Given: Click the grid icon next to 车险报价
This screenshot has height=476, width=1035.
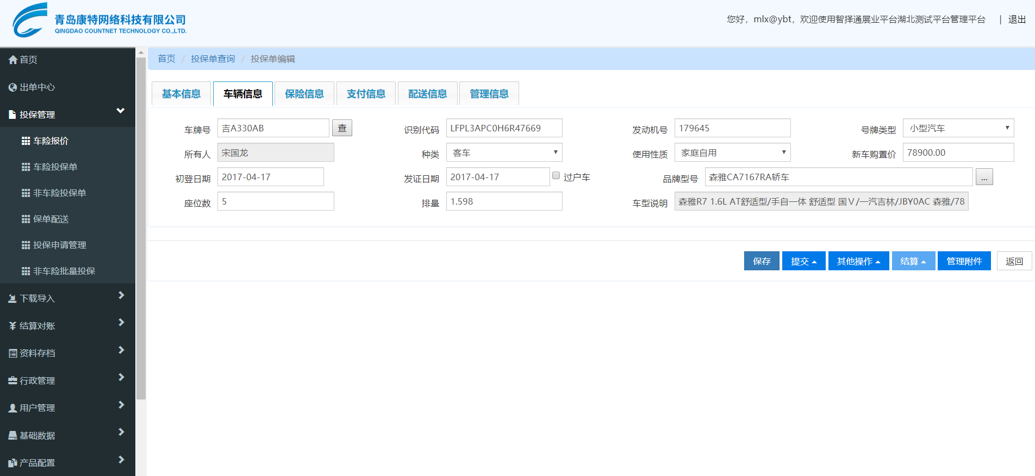Looking at the screenshot, I should pyautogui.click(x=26, y=141).
